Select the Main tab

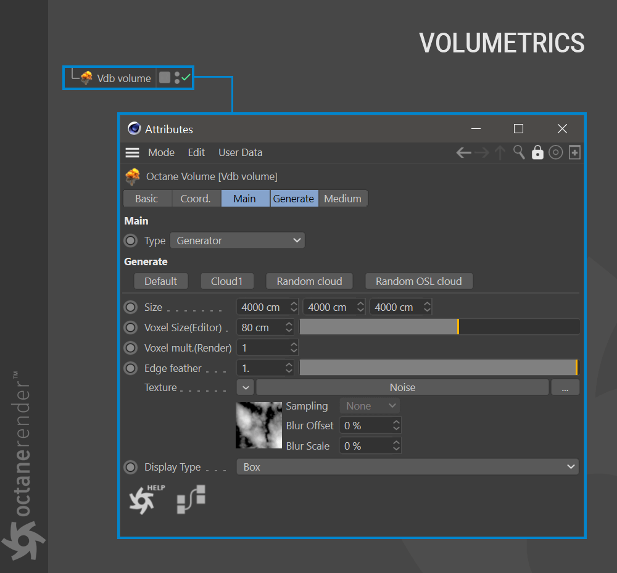[x=245, y=199]
